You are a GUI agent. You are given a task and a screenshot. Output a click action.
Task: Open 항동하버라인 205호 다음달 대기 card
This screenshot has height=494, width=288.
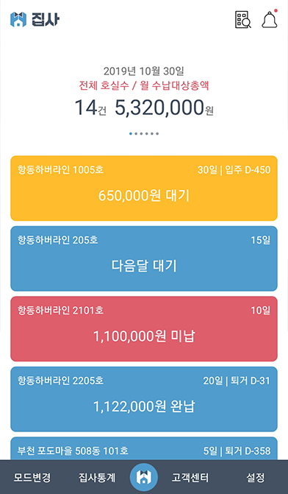click(144, 258)
